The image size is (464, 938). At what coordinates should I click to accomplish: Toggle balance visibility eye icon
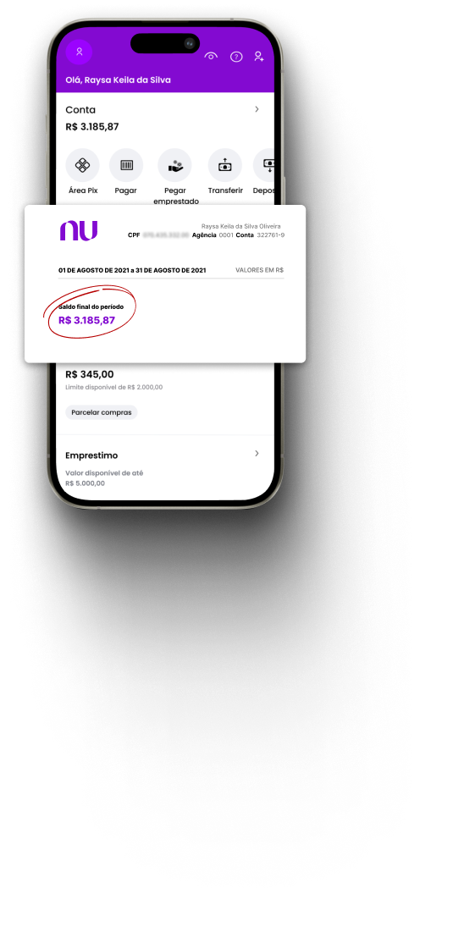(211, 56)
